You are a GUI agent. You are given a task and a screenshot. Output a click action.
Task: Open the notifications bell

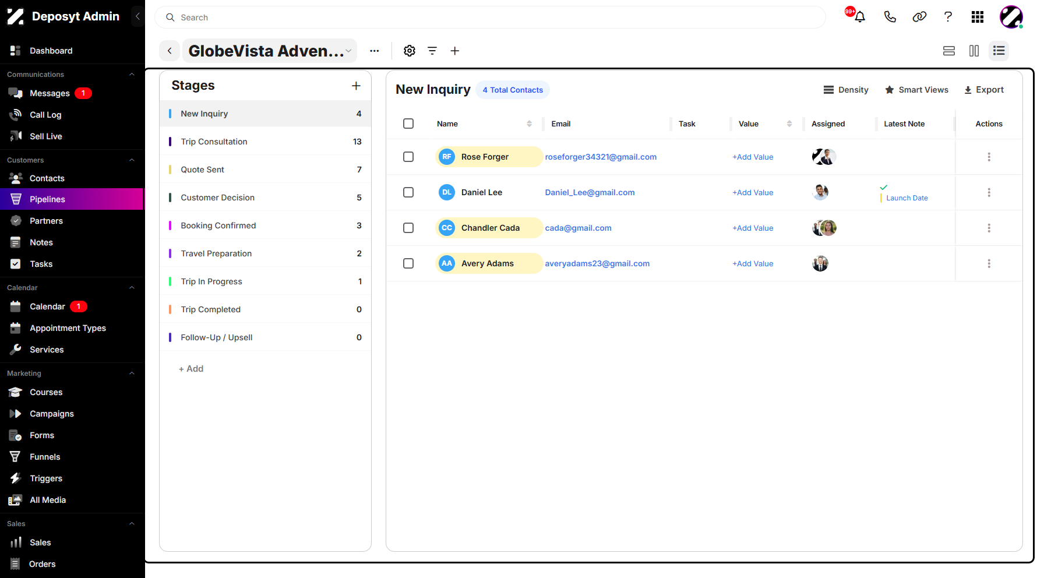click(859, 17)
